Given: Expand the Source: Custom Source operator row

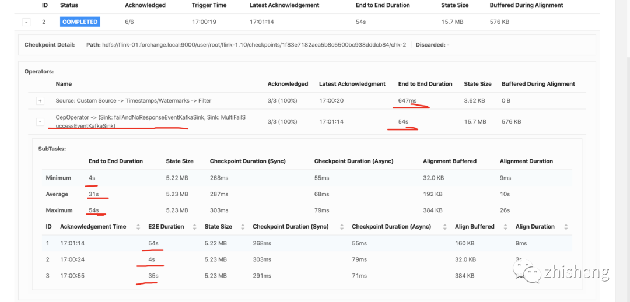Looking at the screenshot, I should pyautogui.click(x=40, y=101).
